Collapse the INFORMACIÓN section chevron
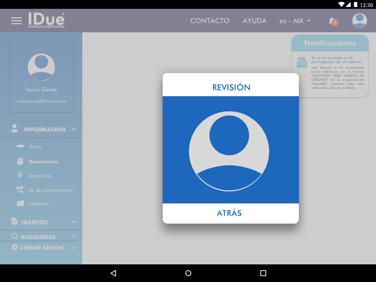 [x=74, y=130]
